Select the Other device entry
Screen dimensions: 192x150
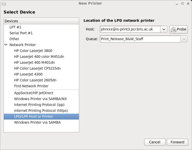coord(14,39)
